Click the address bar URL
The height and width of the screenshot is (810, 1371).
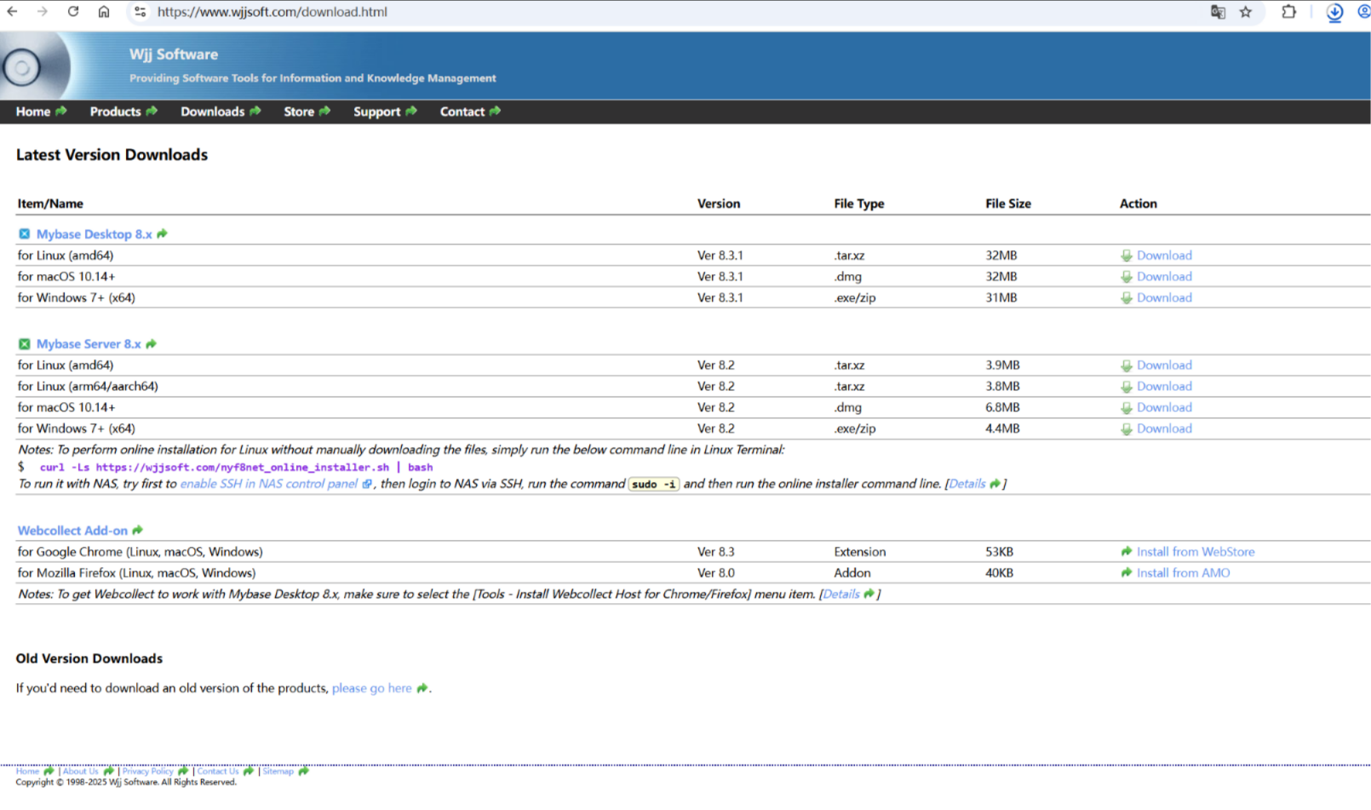(x=272, y=12)
